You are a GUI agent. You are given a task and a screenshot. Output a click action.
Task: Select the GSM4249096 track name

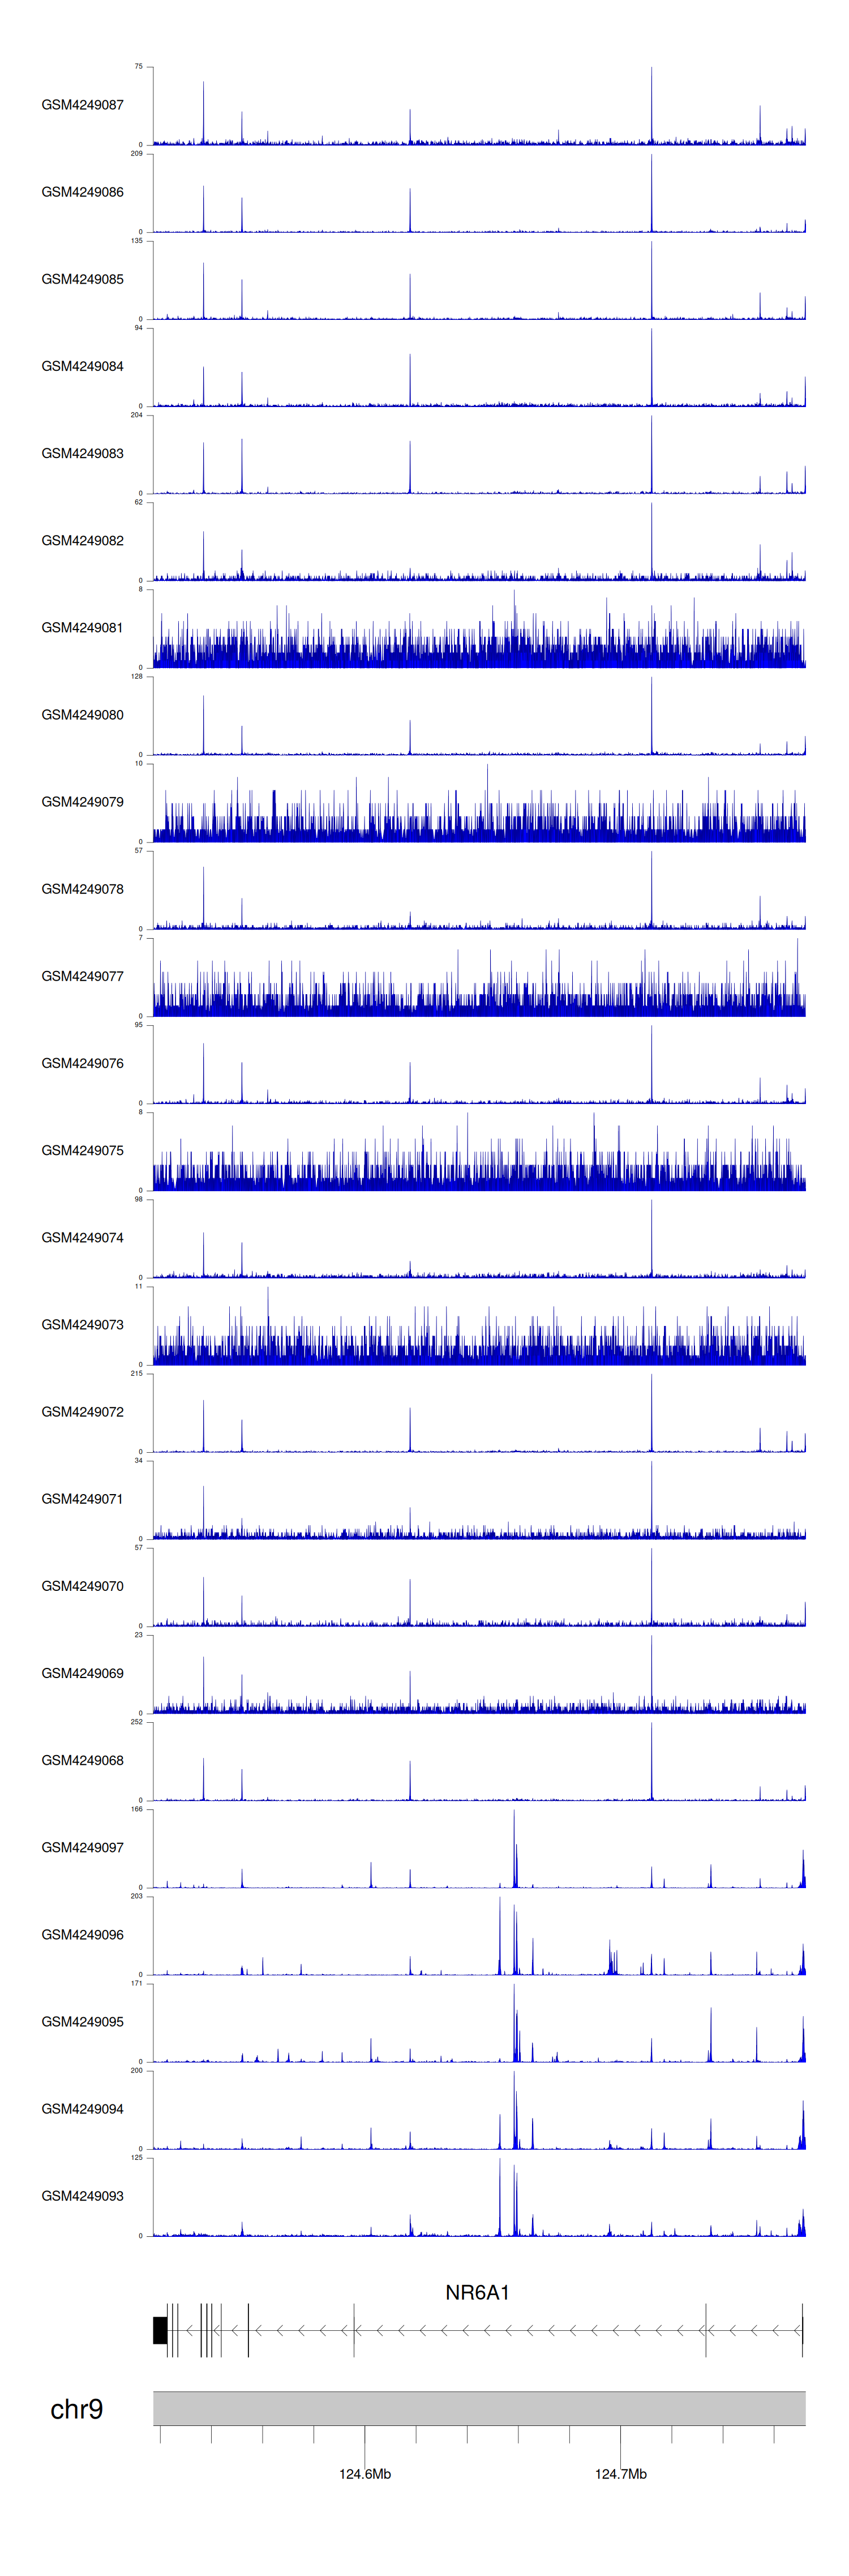pos(82,1934)
